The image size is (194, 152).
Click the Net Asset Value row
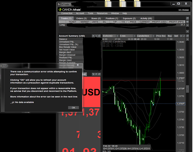[x=71, y=50]
